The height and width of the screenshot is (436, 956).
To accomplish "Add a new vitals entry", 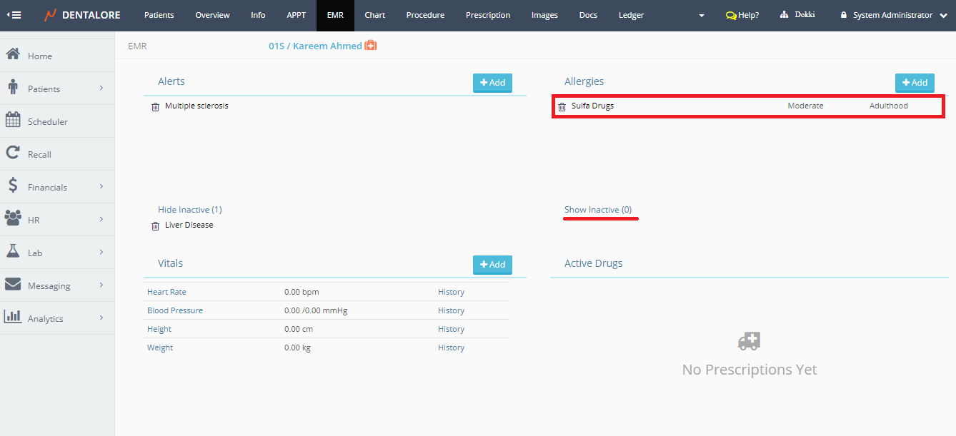I will tap(492, 265).
